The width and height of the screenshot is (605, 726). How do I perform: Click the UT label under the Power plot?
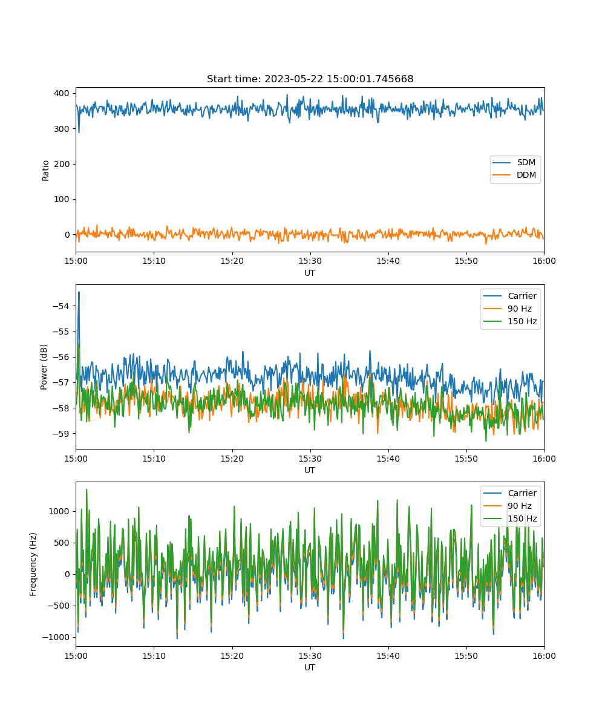pyautogui.click(x=310, y=470)
